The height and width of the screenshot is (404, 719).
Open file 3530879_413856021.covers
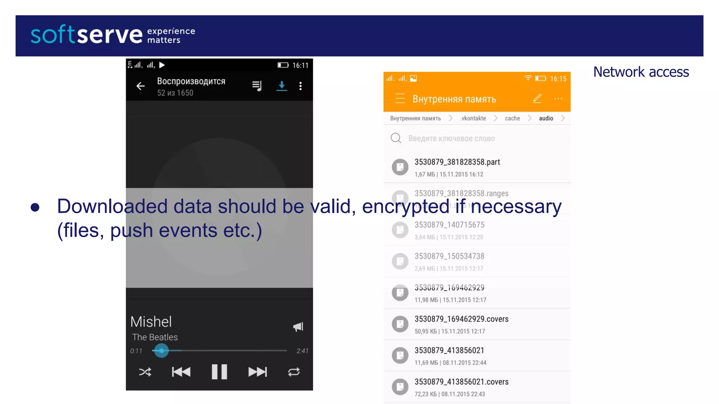click(477, 387)
